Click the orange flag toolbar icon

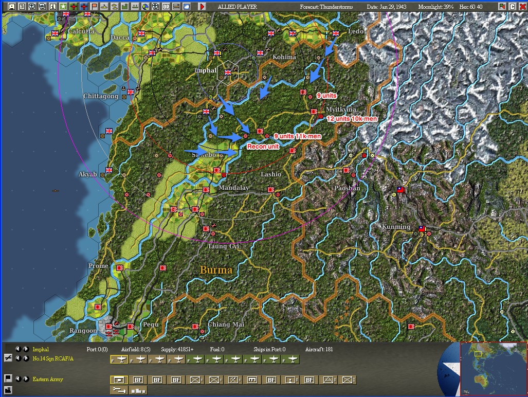tap(94, 7)
